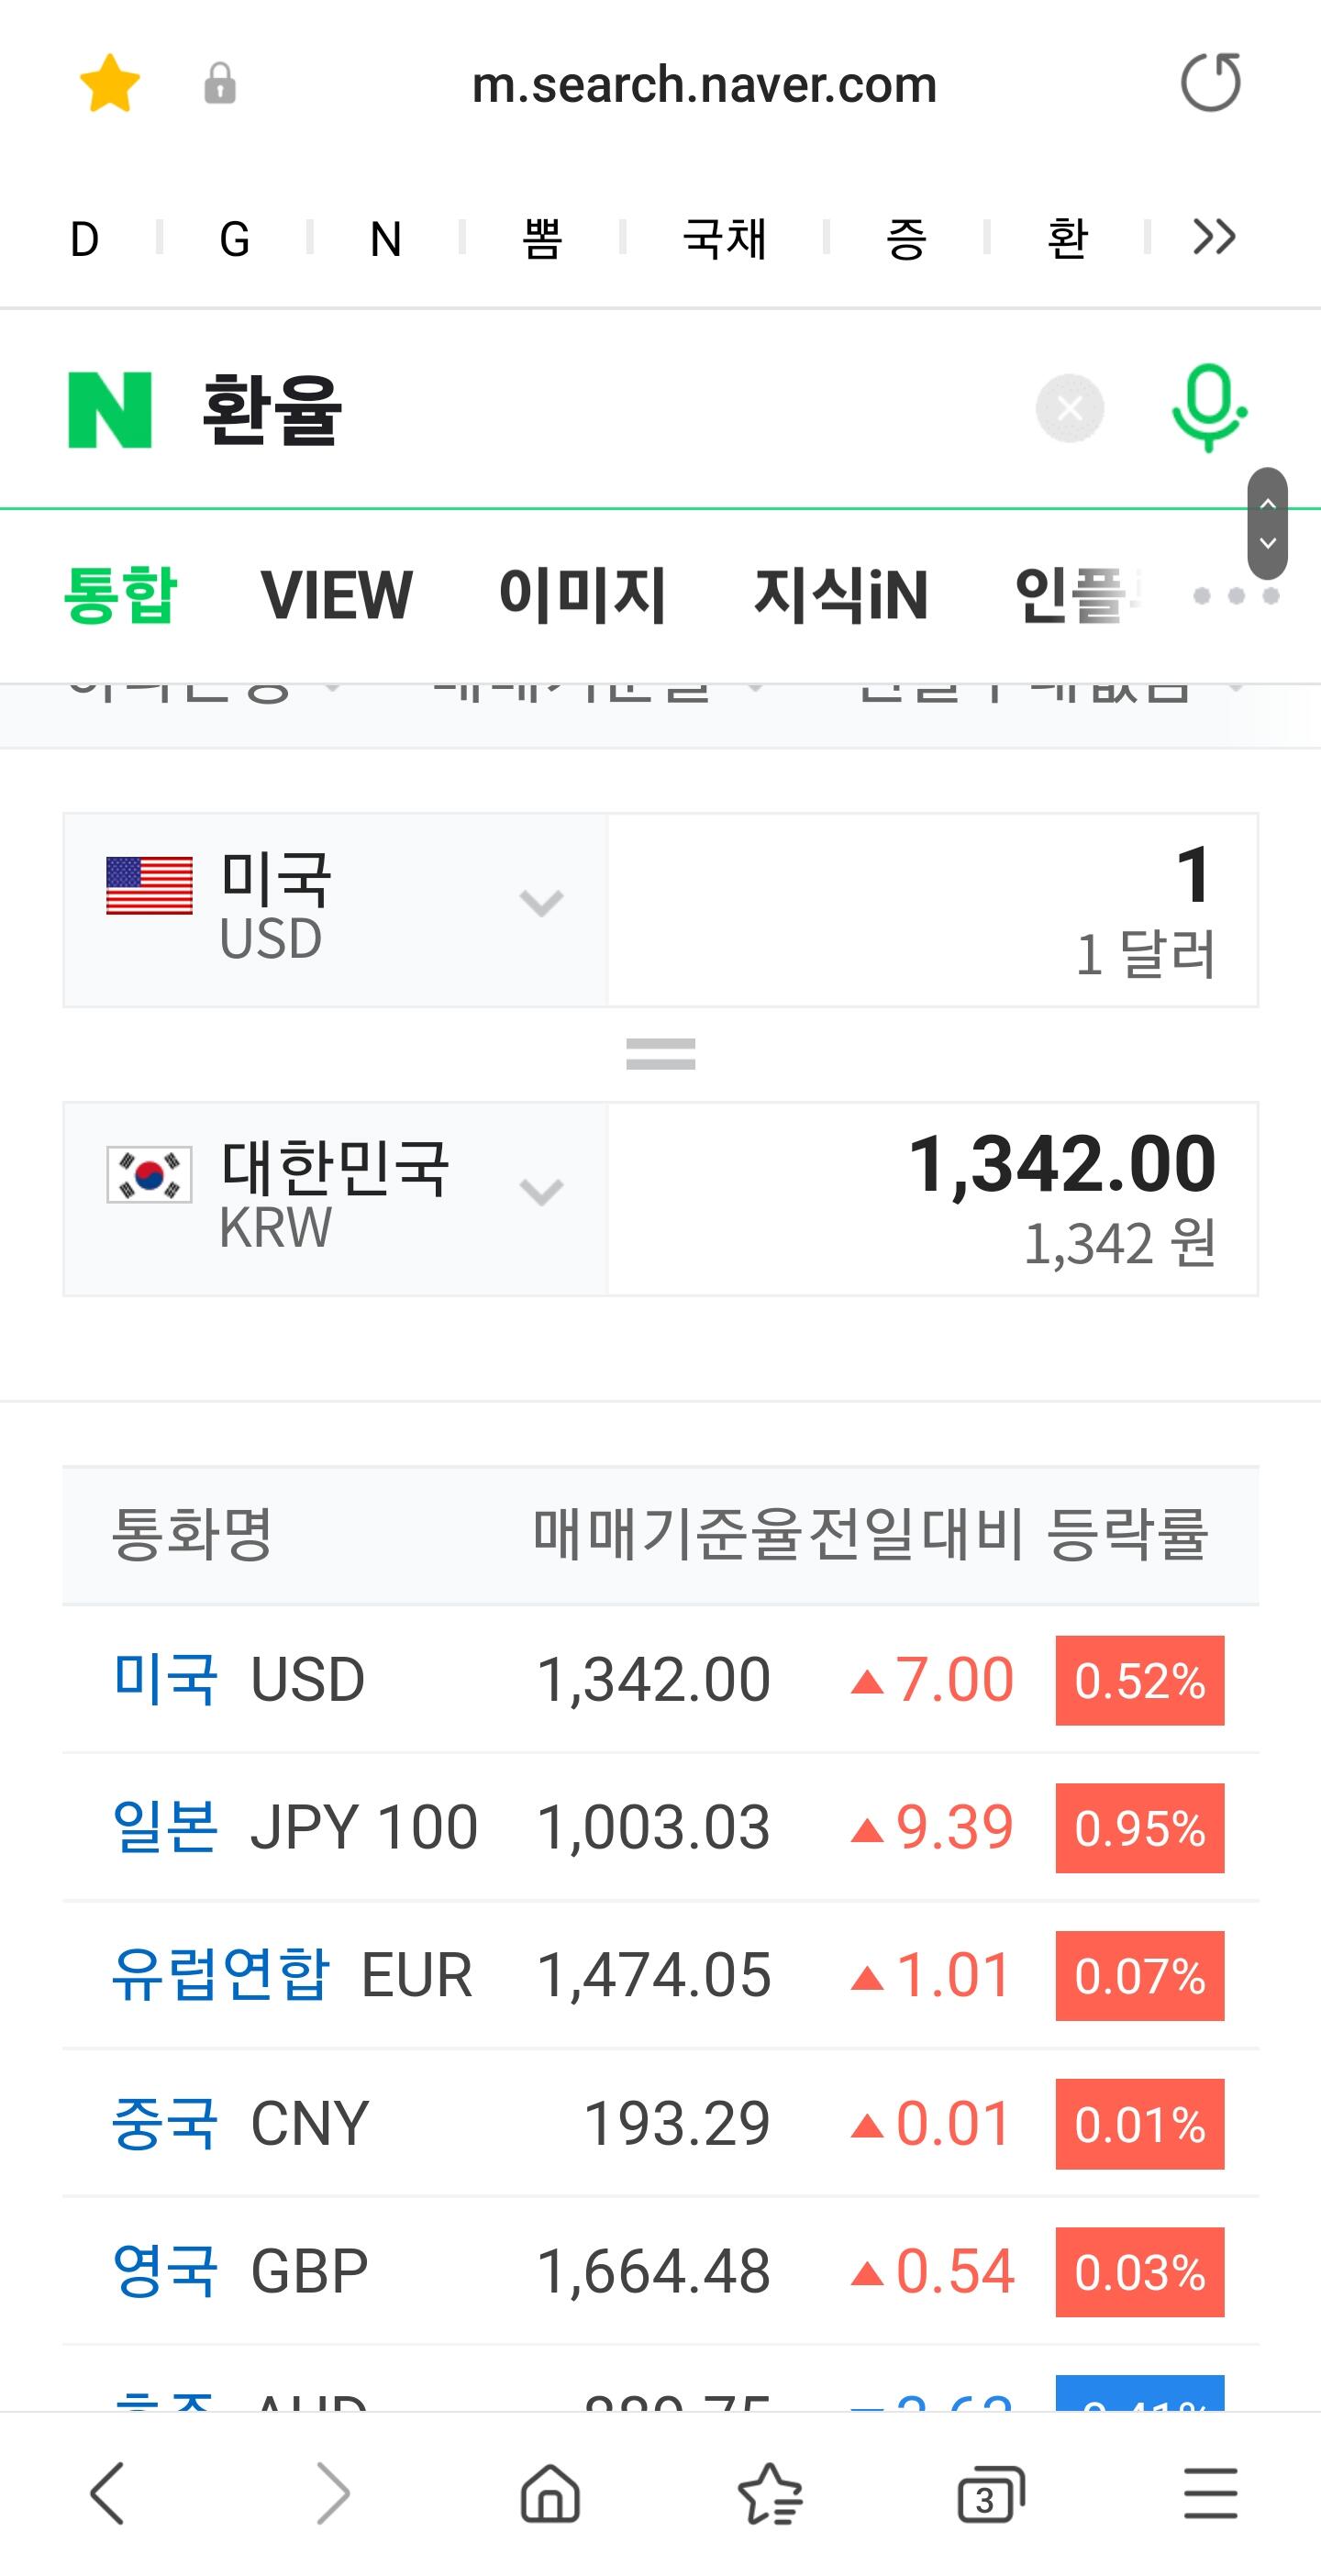Tap the yellow bookmark star icon
This screenshot has width=1321, height=2576.
[x=110, y=83]
